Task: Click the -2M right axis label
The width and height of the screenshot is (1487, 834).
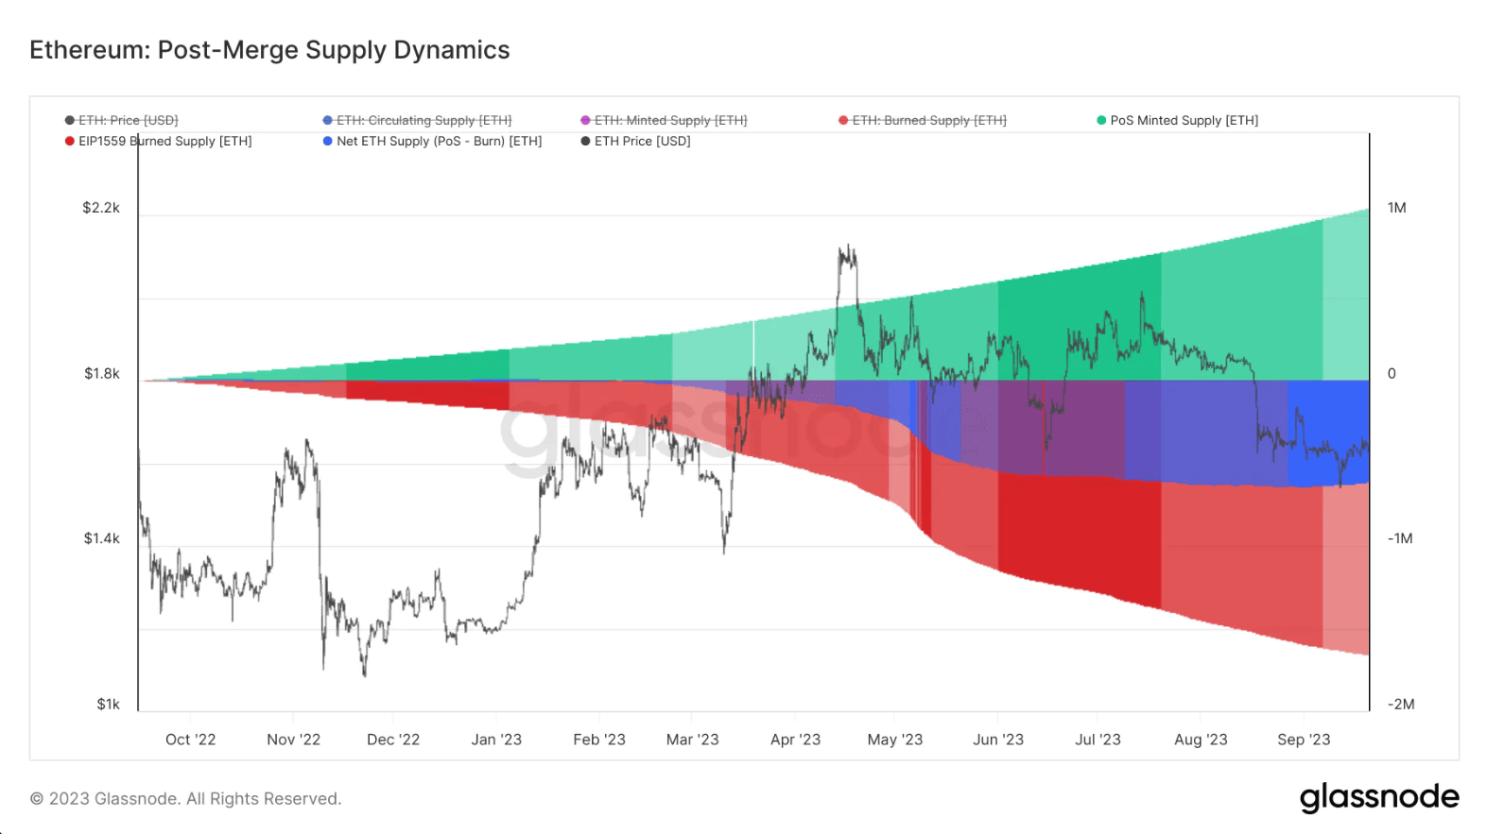Action: tap(1401, 704)
